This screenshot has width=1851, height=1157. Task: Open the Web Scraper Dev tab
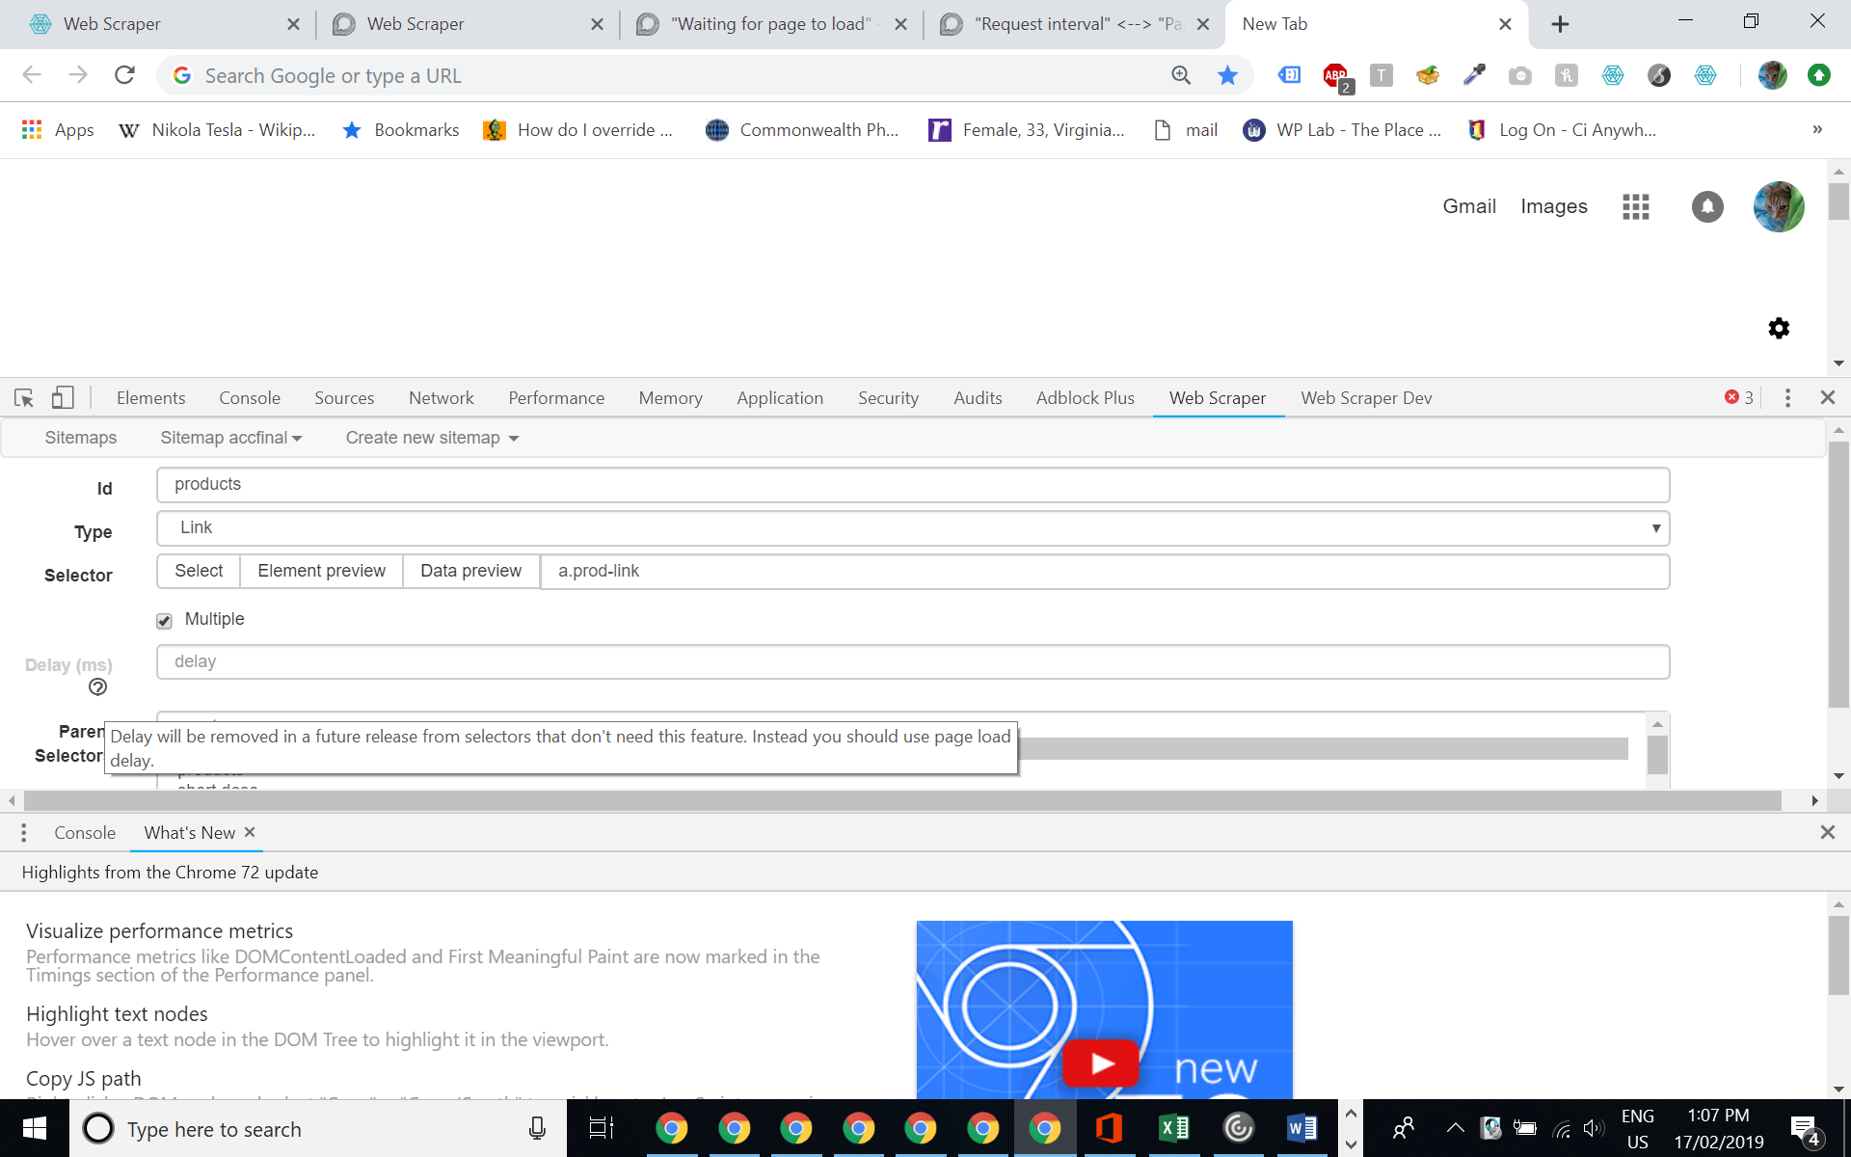(1365, 397)
